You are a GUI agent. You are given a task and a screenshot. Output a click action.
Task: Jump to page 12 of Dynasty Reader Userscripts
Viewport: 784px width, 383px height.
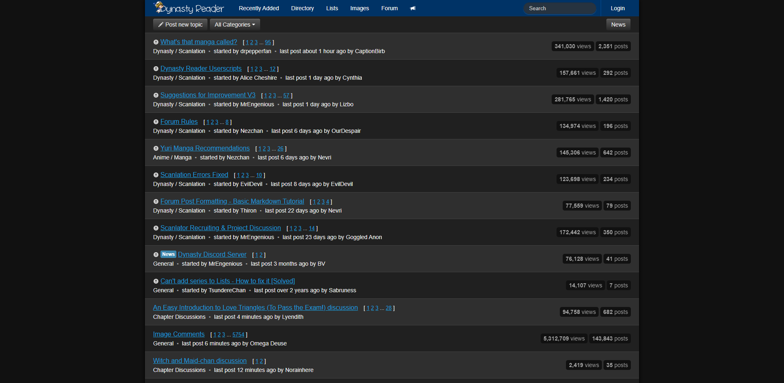click(273, 69)
